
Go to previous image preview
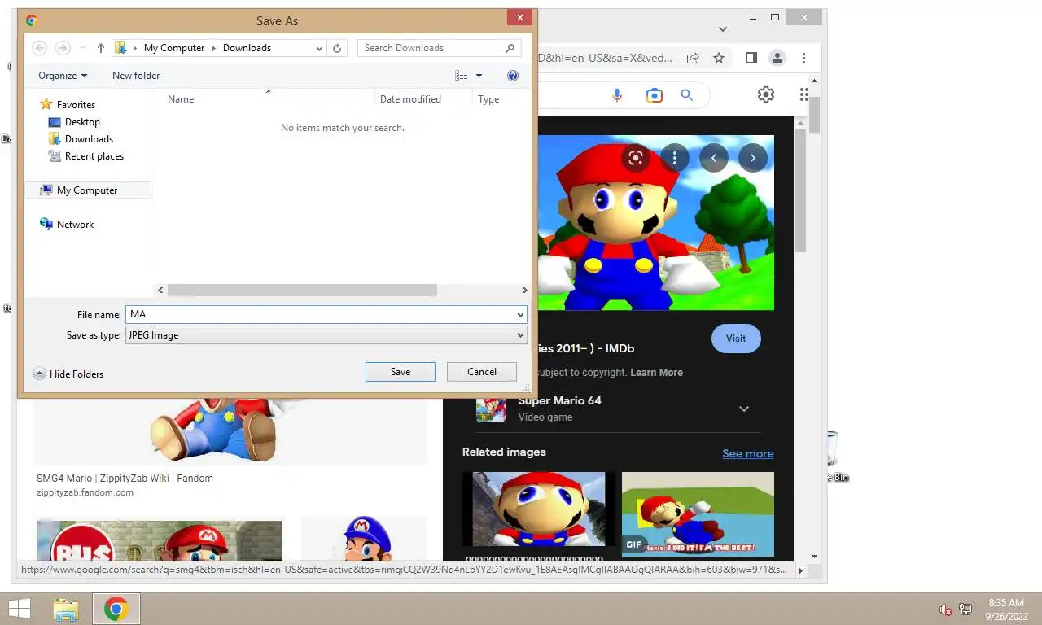pos(714,158)
